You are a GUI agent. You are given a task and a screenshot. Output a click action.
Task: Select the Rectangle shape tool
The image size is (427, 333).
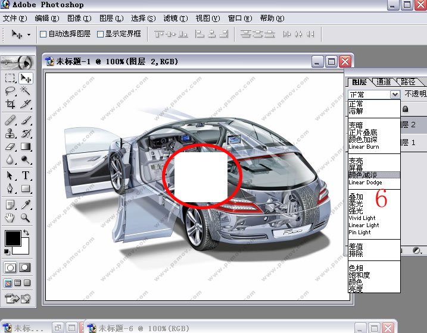coord(26,189)
